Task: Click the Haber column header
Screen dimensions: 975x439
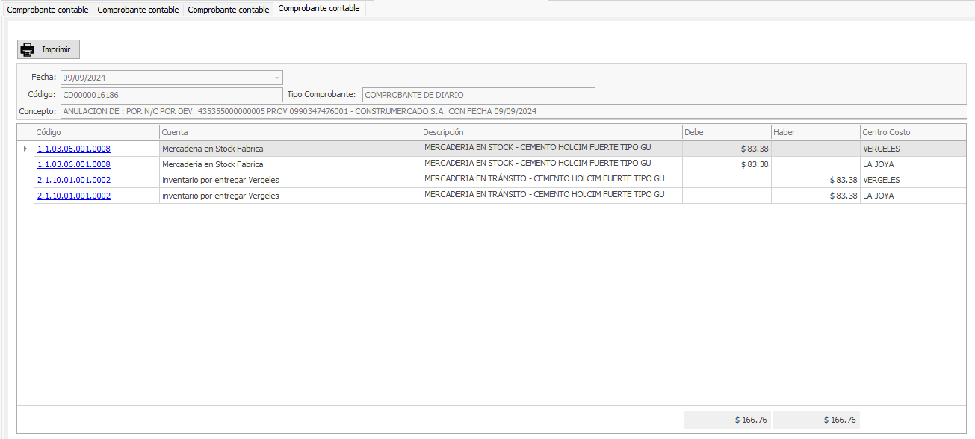Action: pos(815,132)
